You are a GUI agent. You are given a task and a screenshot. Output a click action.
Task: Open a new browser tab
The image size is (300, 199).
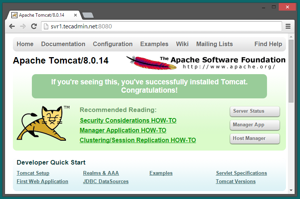pyautogui.click(x=88, y=15)
